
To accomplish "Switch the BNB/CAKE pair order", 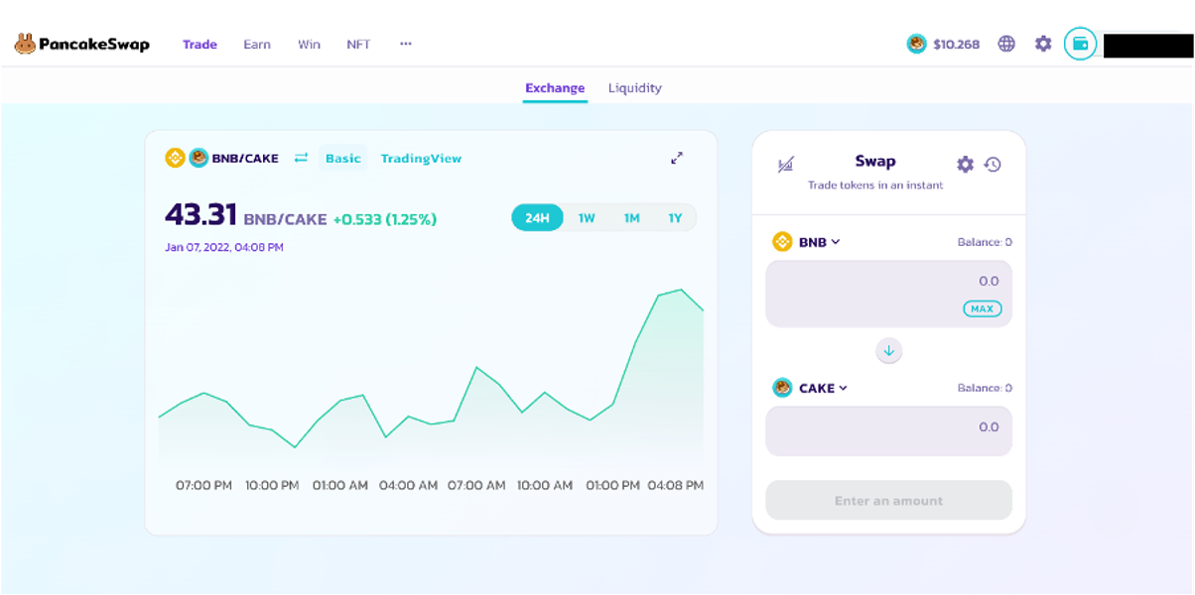I will tap(301, 158).
